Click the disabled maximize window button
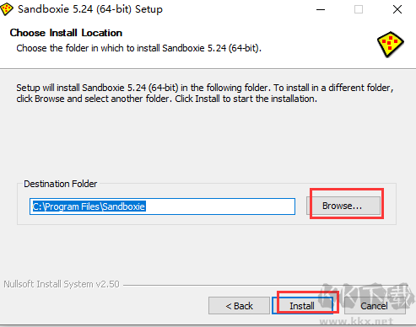Viewport: 416px width, 327px height. pos(359,9)
